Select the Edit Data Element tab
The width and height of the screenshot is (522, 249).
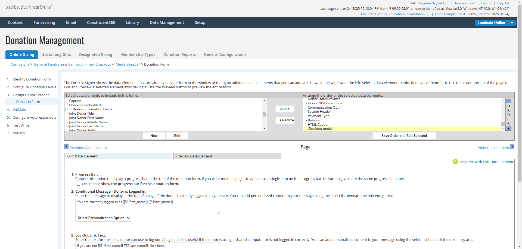coord(118,156)
